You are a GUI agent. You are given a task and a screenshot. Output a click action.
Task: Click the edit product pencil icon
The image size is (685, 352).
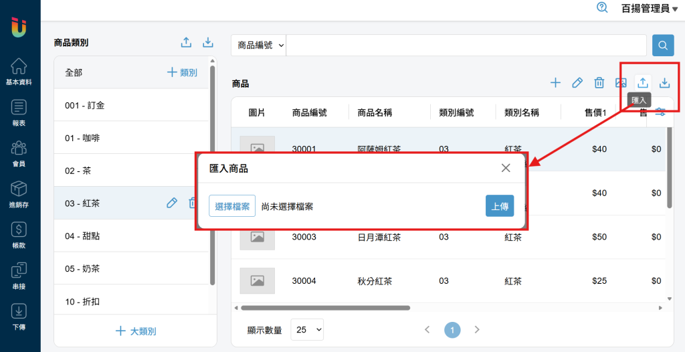[x=577, y=83]
